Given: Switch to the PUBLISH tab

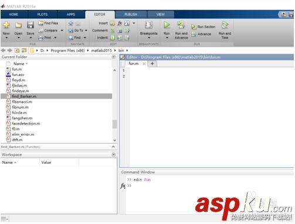Looking at the screenshot, I should pos(131,15).
